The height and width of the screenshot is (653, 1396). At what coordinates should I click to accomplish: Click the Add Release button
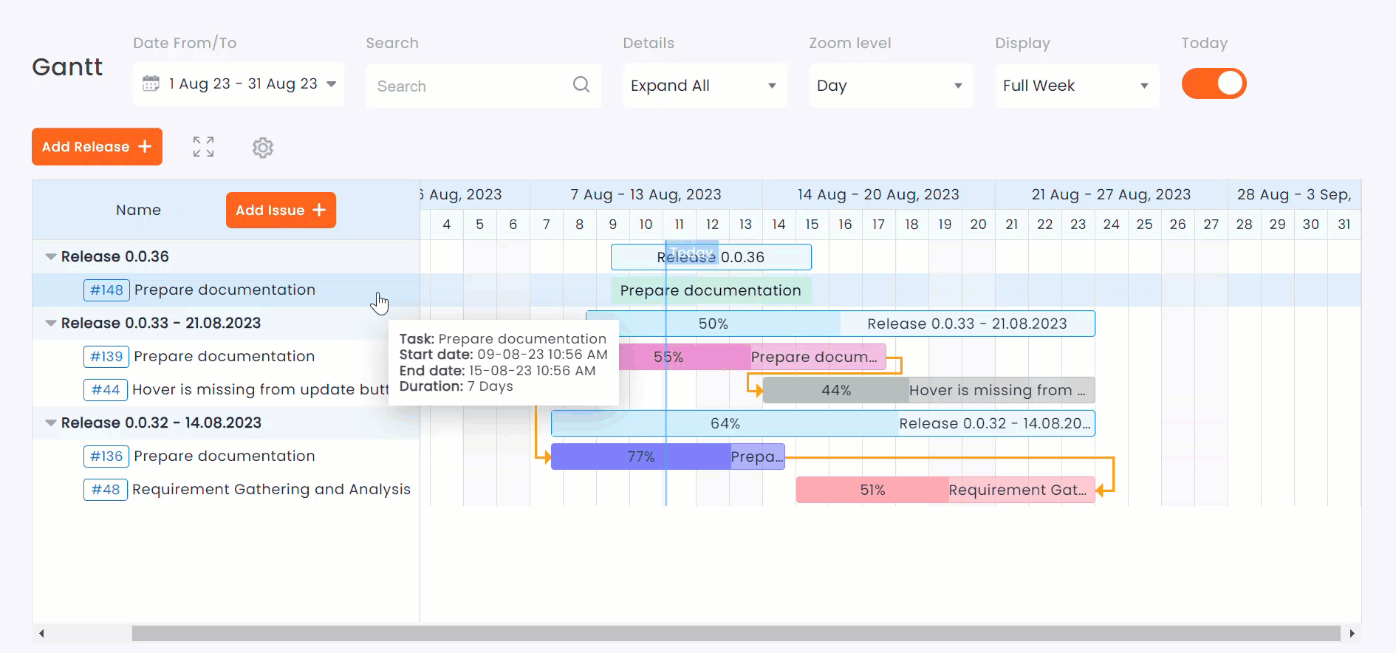(97, 147)
